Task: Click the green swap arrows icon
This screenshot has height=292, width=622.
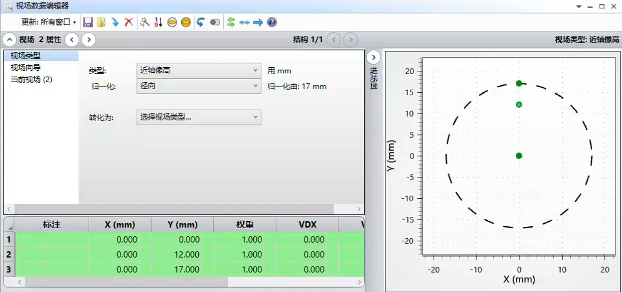Action: [x=231, y=22]
